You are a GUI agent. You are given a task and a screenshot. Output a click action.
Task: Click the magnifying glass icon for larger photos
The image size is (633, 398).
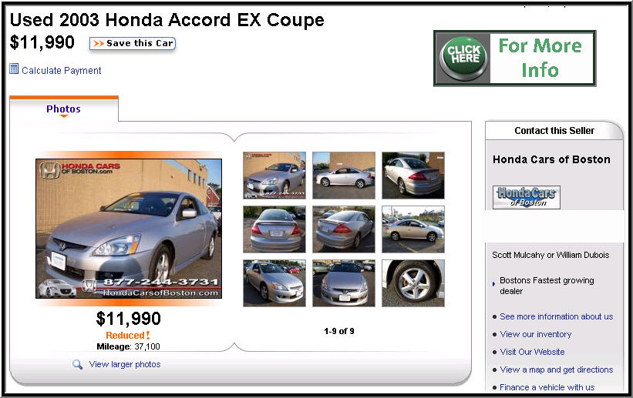(77, 365)
